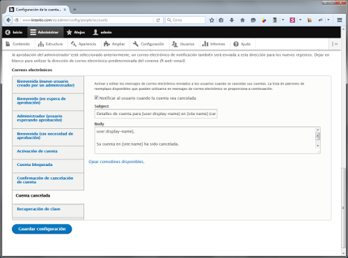Open the bookmarks list icon
Viewport: 348px width, 258px height.
(x=221, y=20)
